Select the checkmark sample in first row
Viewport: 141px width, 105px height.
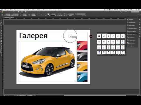coord(113,36)
